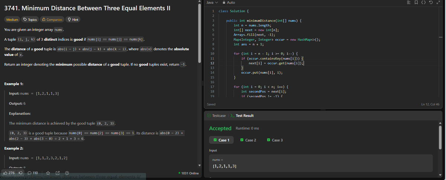446x180 pixels.
Task: Click the help question mark icon
Action: tap(67, 173)
